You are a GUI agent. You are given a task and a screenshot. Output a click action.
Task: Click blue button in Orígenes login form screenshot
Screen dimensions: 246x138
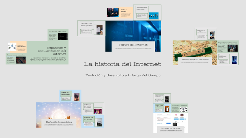tap(168, 123)
